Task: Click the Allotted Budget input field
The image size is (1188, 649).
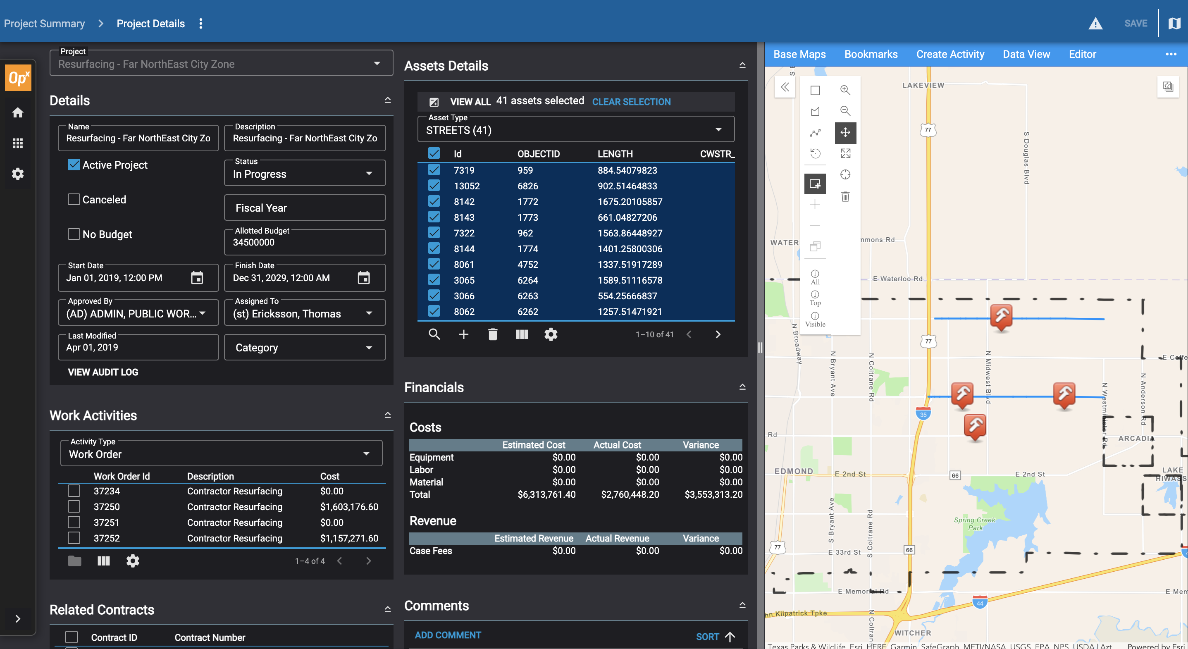Action: [304, 243]
